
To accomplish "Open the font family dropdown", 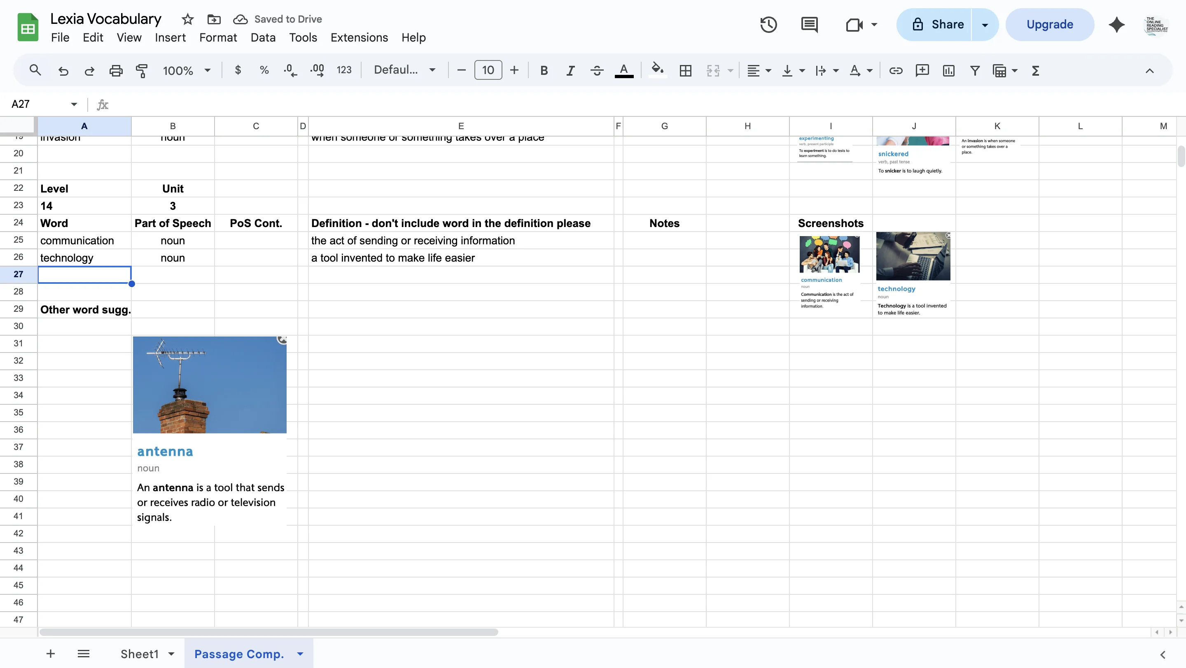I will click(x=404, y=70).
